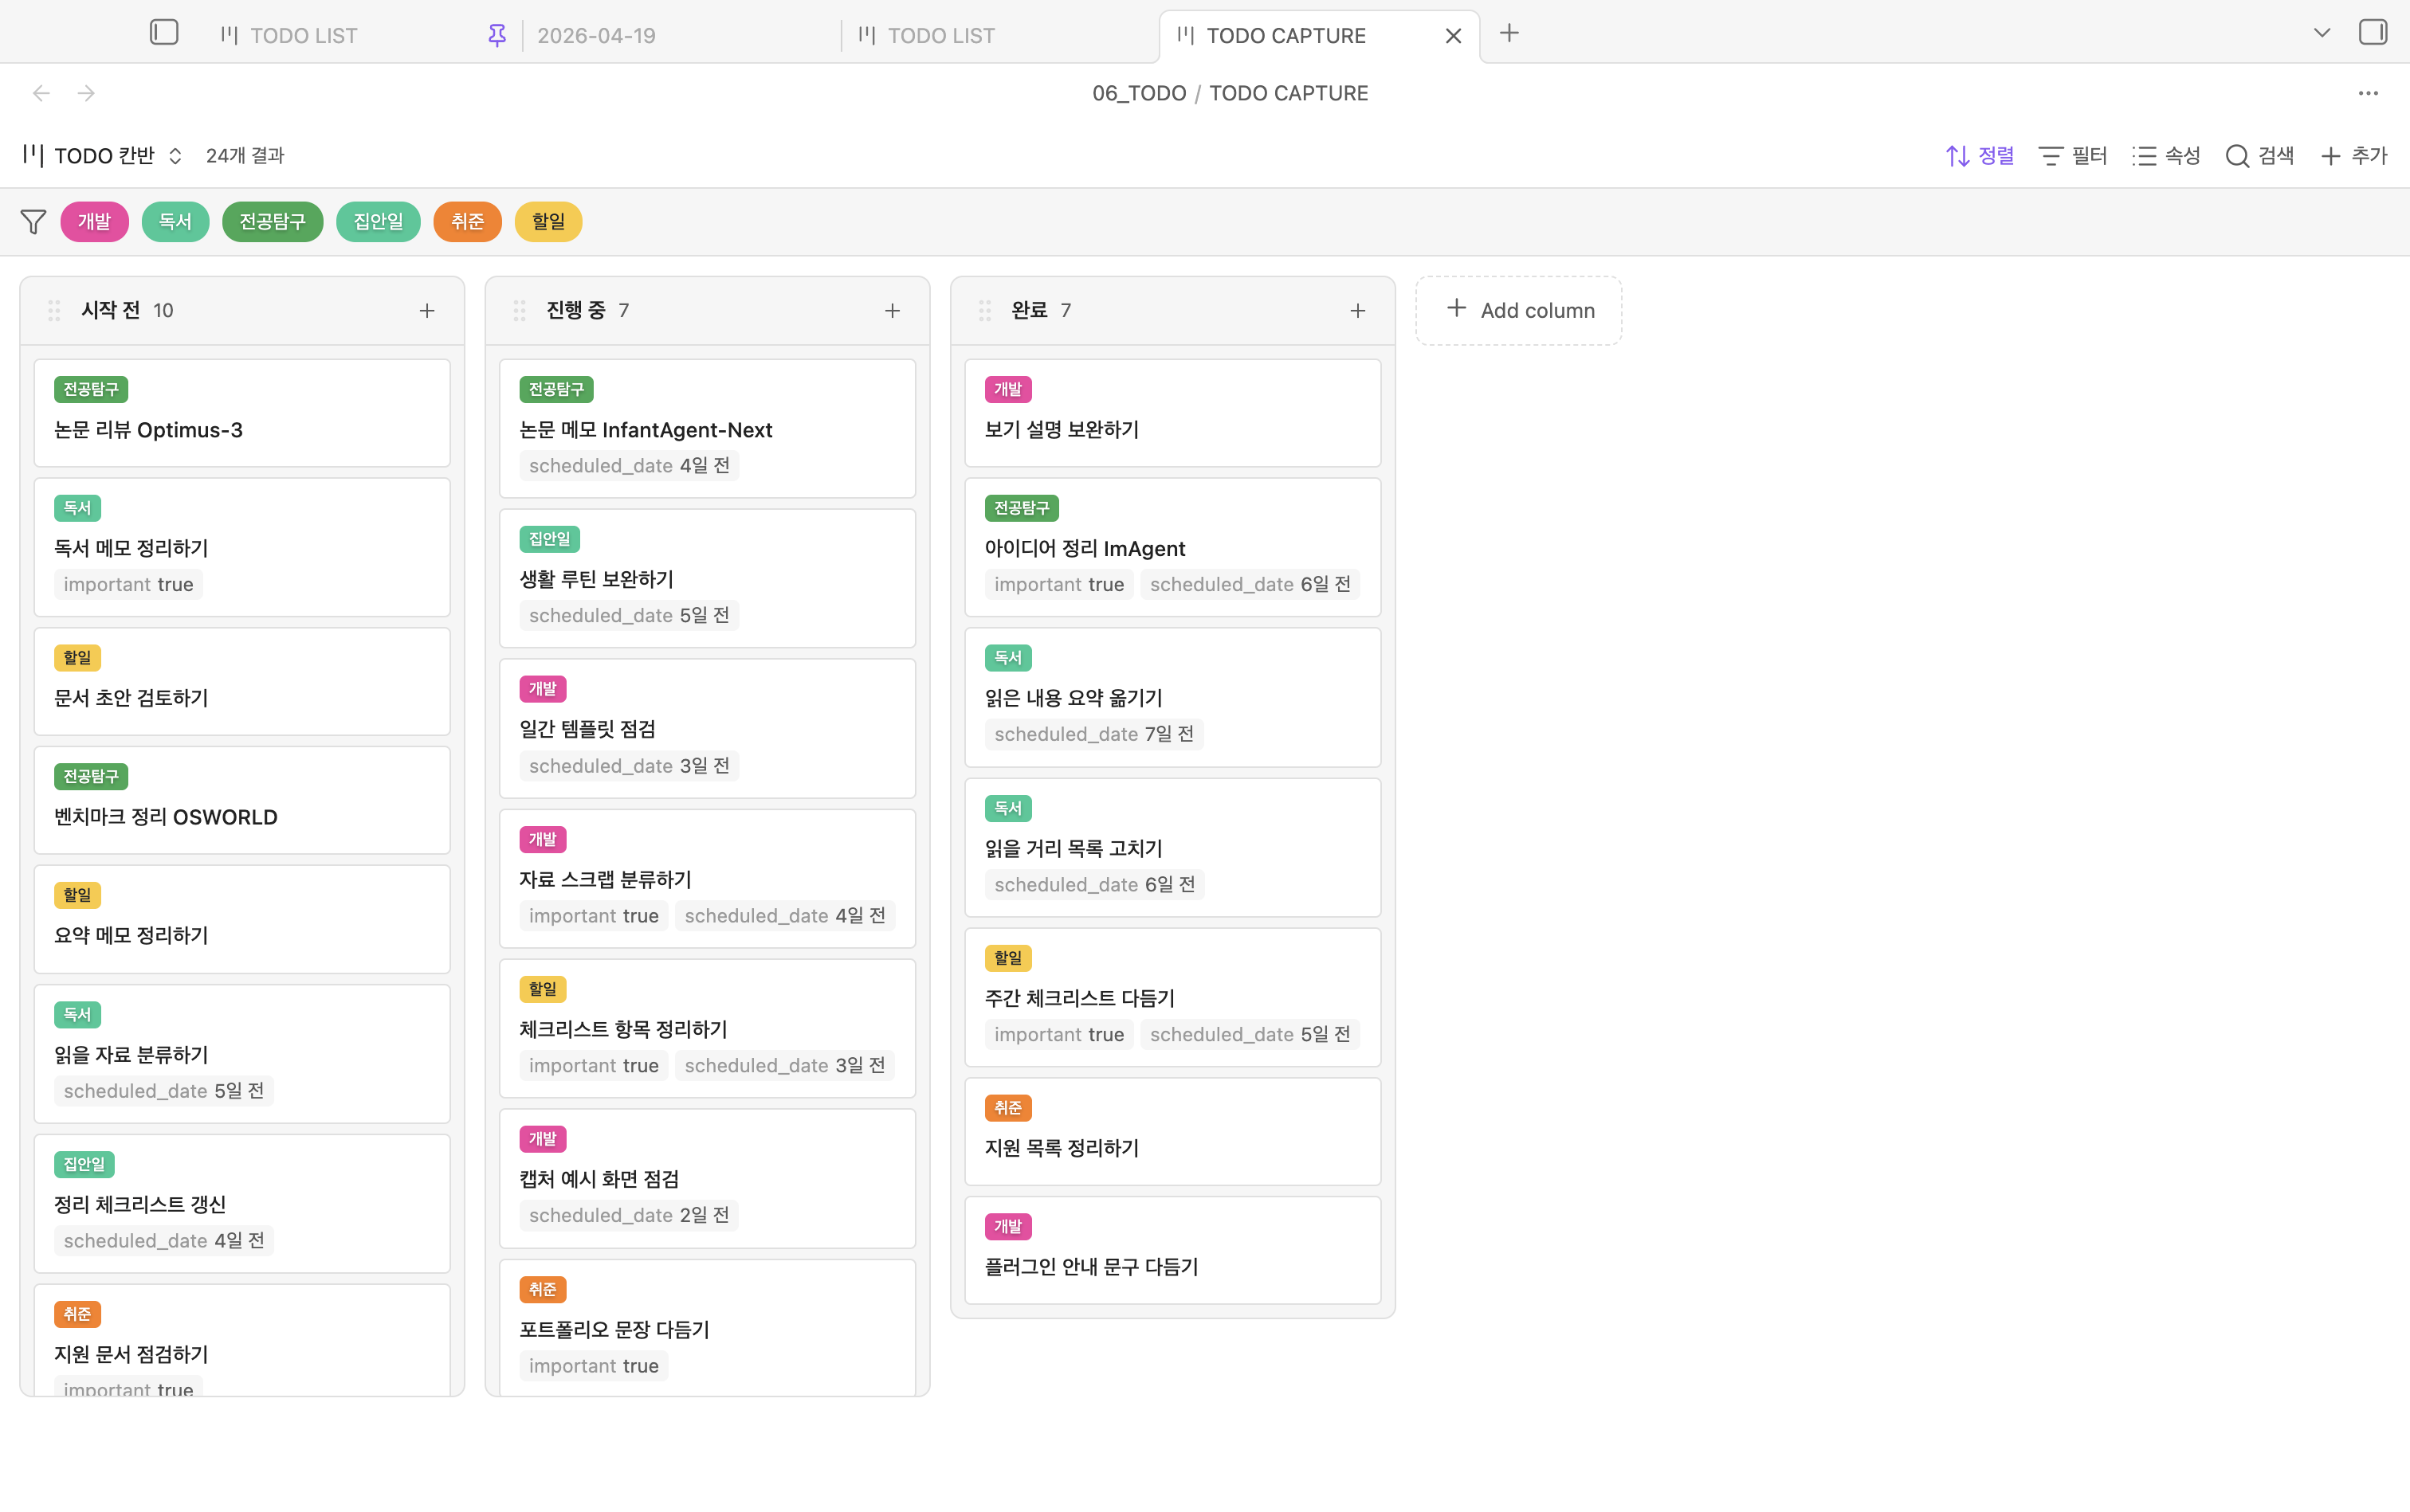
Task: Toggle the 취준 tag filter chip
Action: tap(466, 222)
